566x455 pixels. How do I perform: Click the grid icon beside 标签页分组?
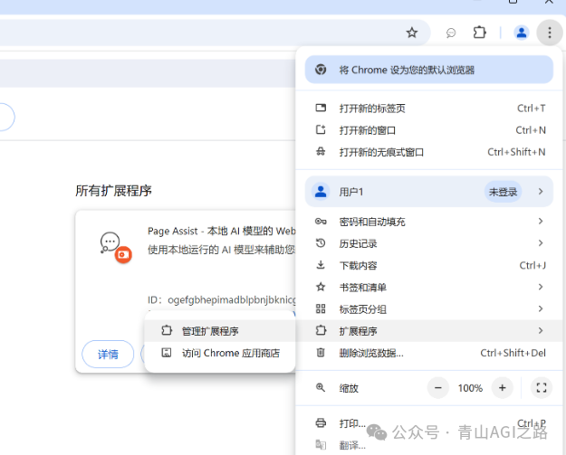pos(321,308)
